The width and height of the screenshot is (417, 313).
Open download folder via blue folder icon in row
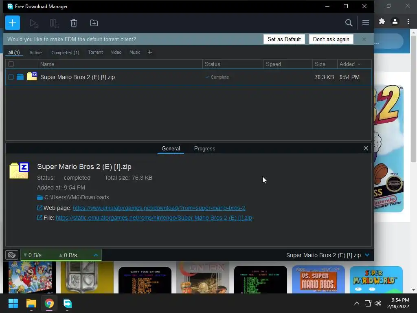click(x=20, y=77)
